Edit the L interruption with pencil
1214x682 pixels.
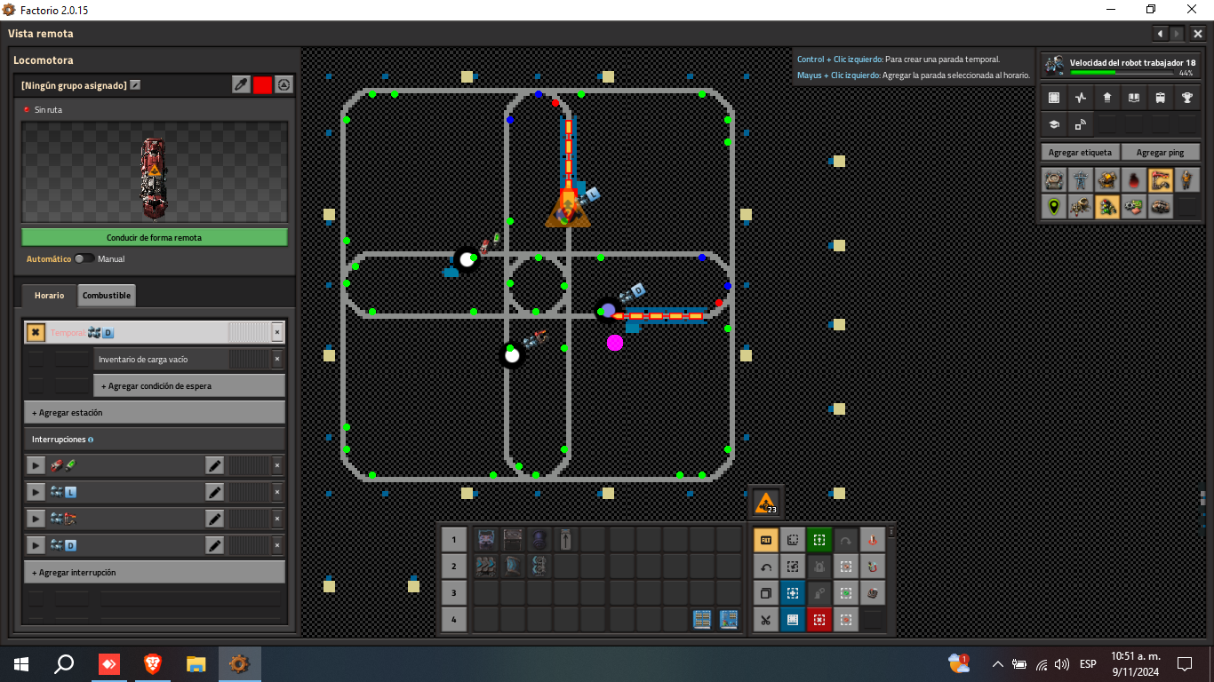click(214, 492)
